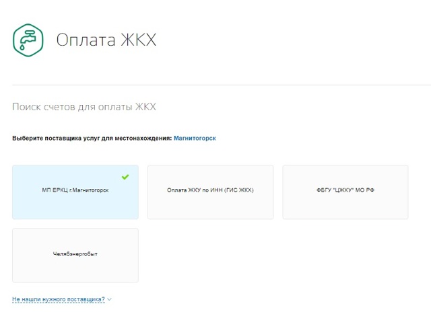Expand "Не нашли нужного поставщика?" link

click(x=59, y=299)
